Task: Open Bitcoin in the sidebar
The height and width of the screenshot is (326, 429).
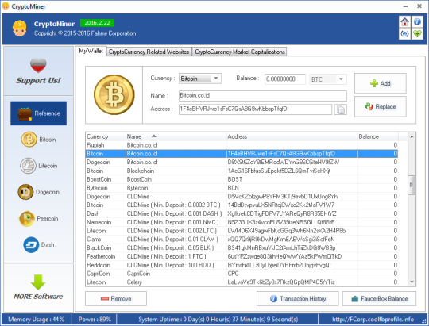Action: click(x=39, y=140)
